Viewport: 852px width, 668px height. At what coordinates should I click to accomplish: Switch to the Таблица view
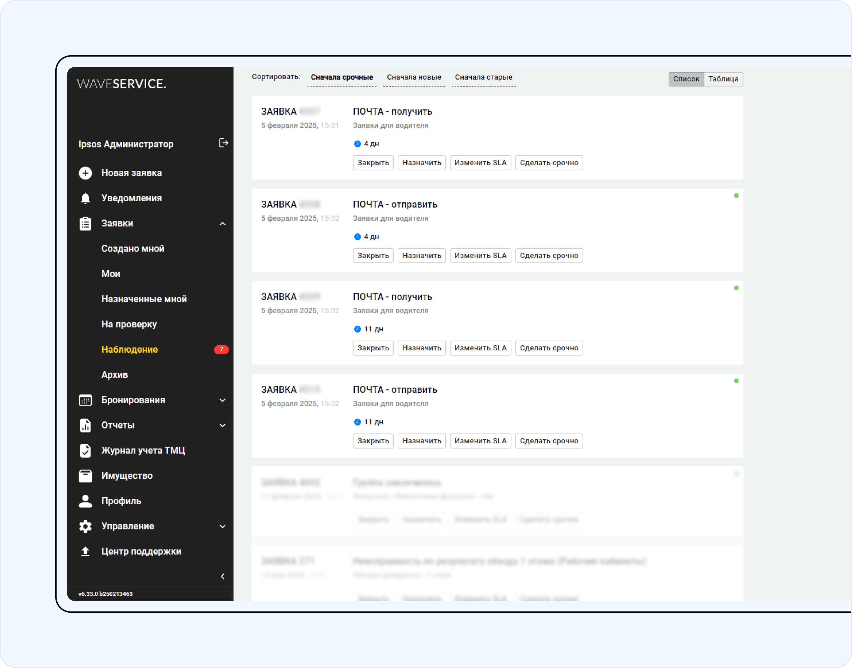click(723, 79)
